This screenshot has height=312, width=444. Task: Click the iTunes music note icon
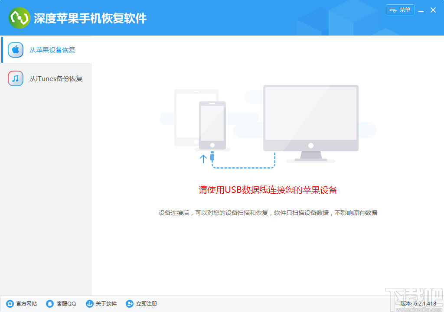(x=16, y=78)
